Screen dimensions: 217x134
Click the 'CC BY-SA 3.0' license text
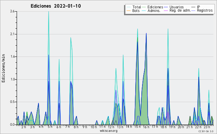click(x=206, y=131)
